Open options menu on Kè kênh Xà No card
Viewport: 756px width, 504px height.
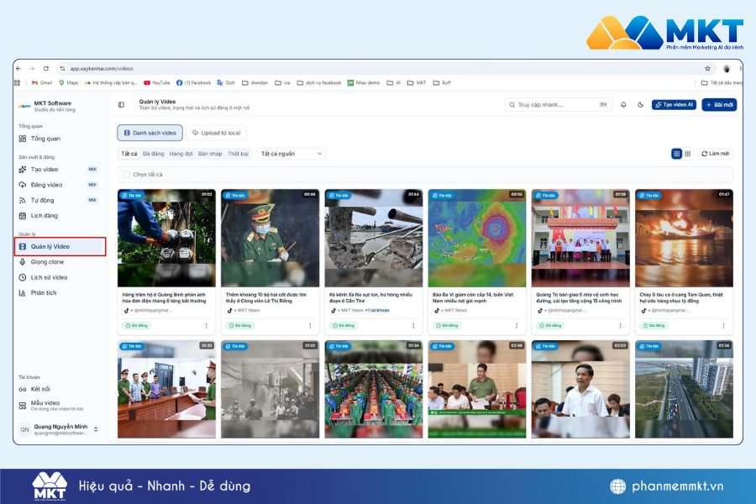coord(413,326)
